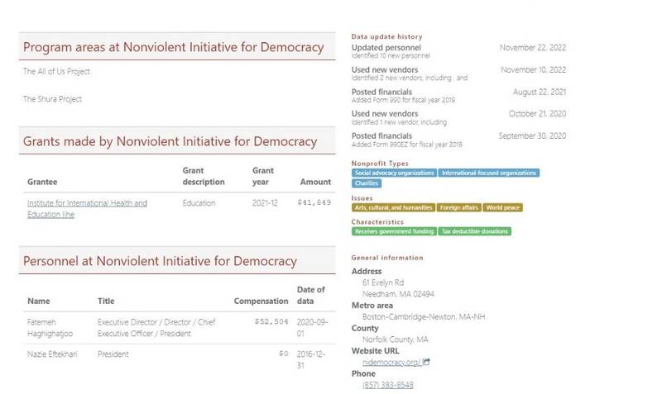Screen dimensions: 662x394
Task: Select the Social advocacy organizations tag
Action: 394,173
